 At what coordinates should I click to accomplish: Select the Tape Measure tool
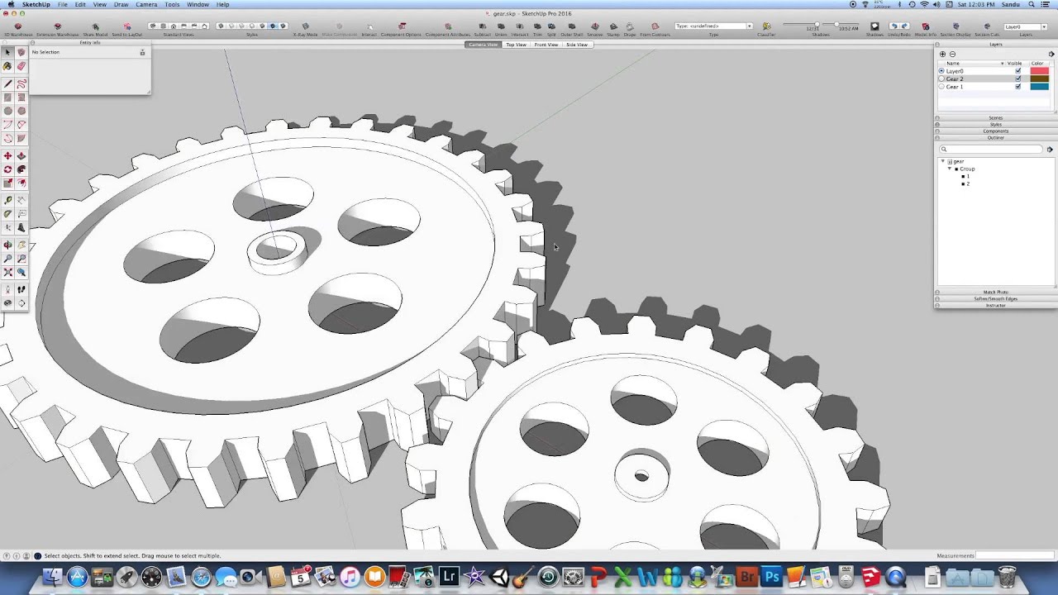click(x=7, y=200)
